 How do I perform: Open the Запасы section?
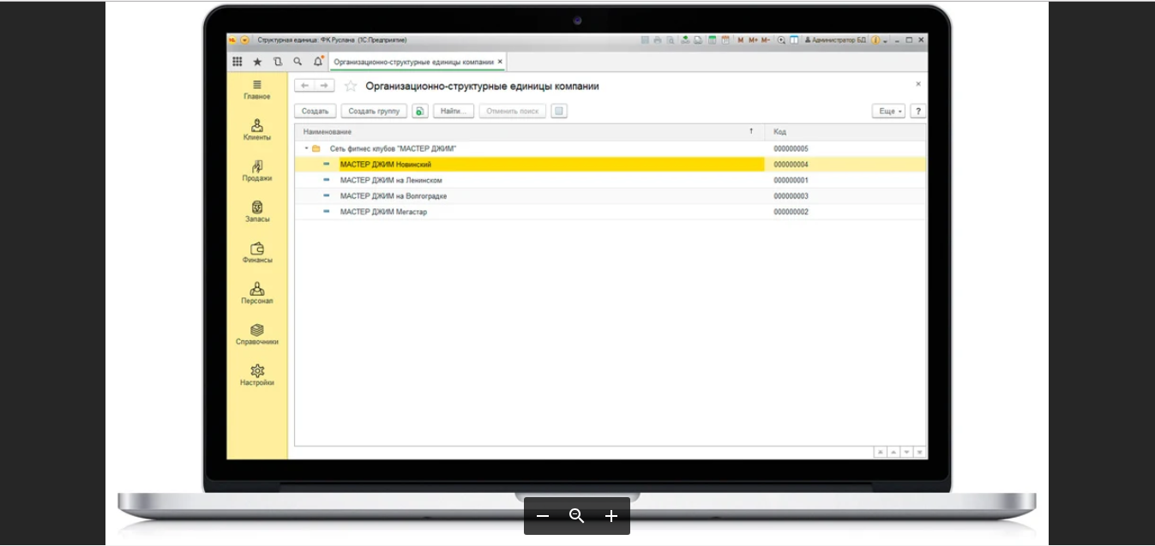coord(257,213)
